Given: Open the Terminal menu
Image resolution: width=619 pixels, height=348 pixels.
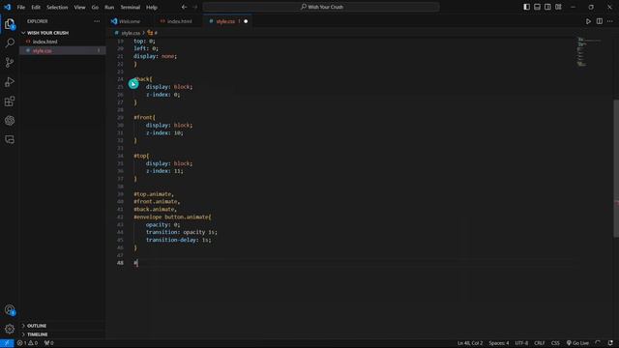Looking at the screenshot, I should click(x=131, y=7).
